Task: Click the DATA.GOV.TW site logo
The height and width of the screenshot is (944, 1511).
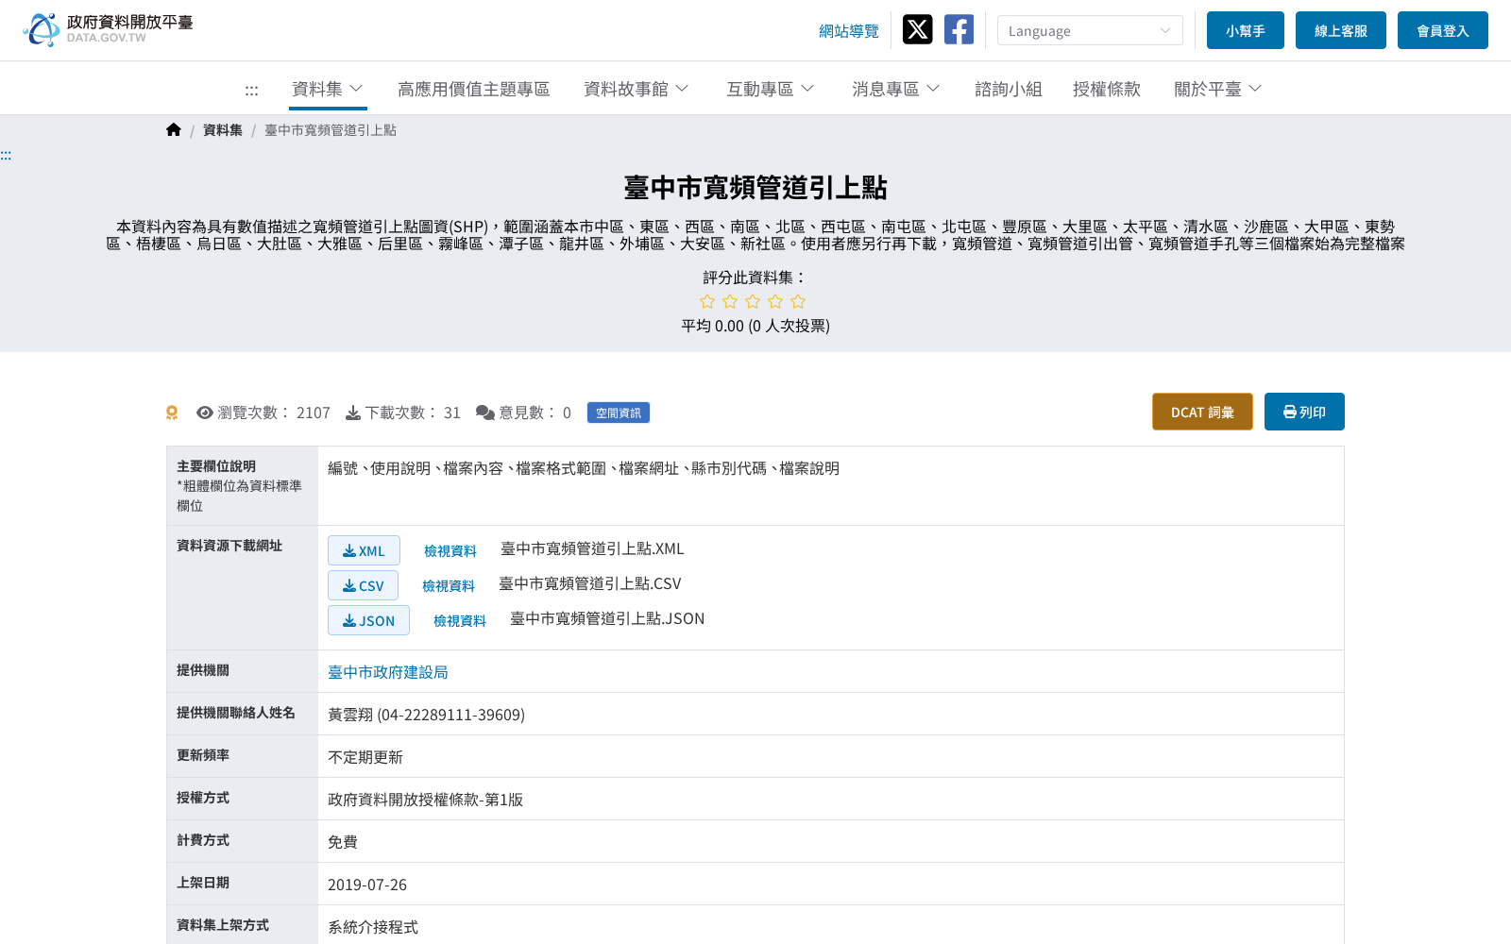Action: 108,29
